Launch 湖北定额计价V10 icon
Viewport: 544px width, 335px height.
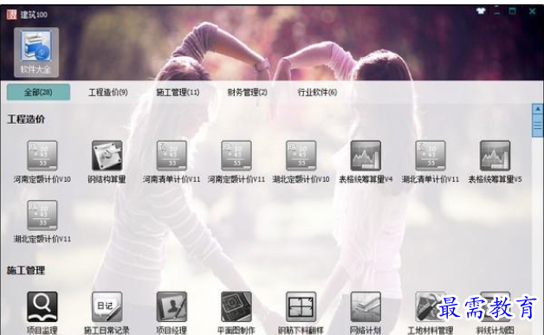tap(301, 156)
